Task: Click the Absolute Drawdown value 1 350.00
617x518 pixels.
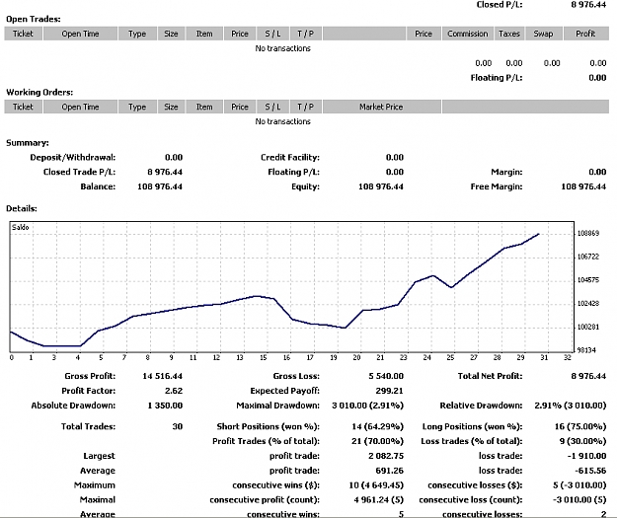Action: pyautogui.click(x=165, y=406)
